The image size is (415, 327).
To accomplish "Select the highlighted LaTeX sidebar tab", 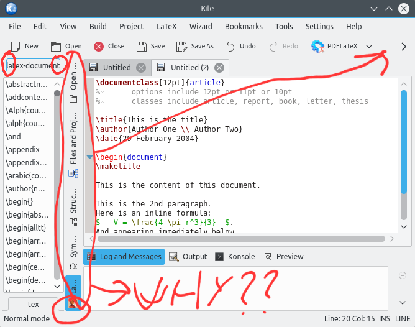I will tap(73, 293).
